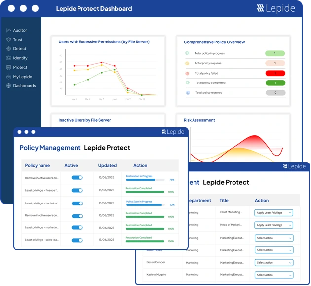Viewport: 311px width, 286px height.
Task: Click the Chief Marketing title cell
Action: click(231, 212)
